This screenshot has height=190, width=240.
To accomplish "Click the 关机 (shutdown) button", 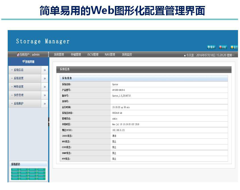I will pyautogui.click(x=223, y=47).
